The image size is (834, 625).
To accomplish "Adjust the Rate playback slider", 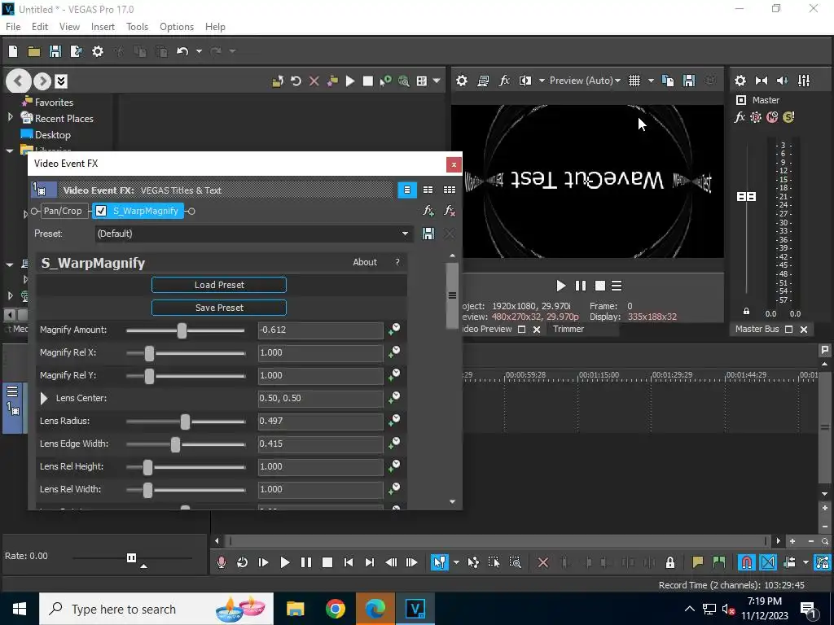I will (x=131, y=557).
